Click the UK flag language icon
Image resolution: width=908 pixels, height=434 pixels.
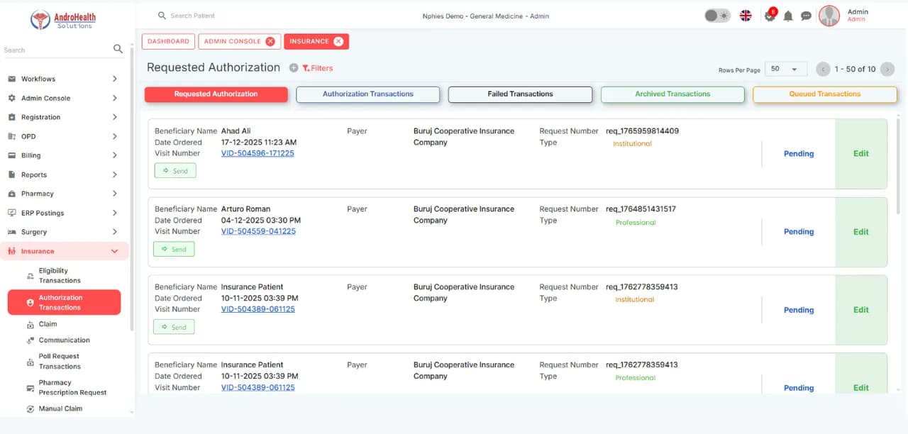coord(746,16)
